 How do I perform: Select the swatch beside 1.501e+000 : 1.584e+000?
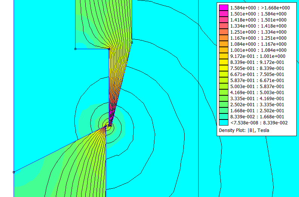[x=223, y=14]
